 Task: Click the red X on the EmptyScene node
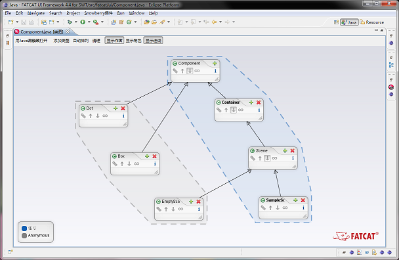[198, 202]
